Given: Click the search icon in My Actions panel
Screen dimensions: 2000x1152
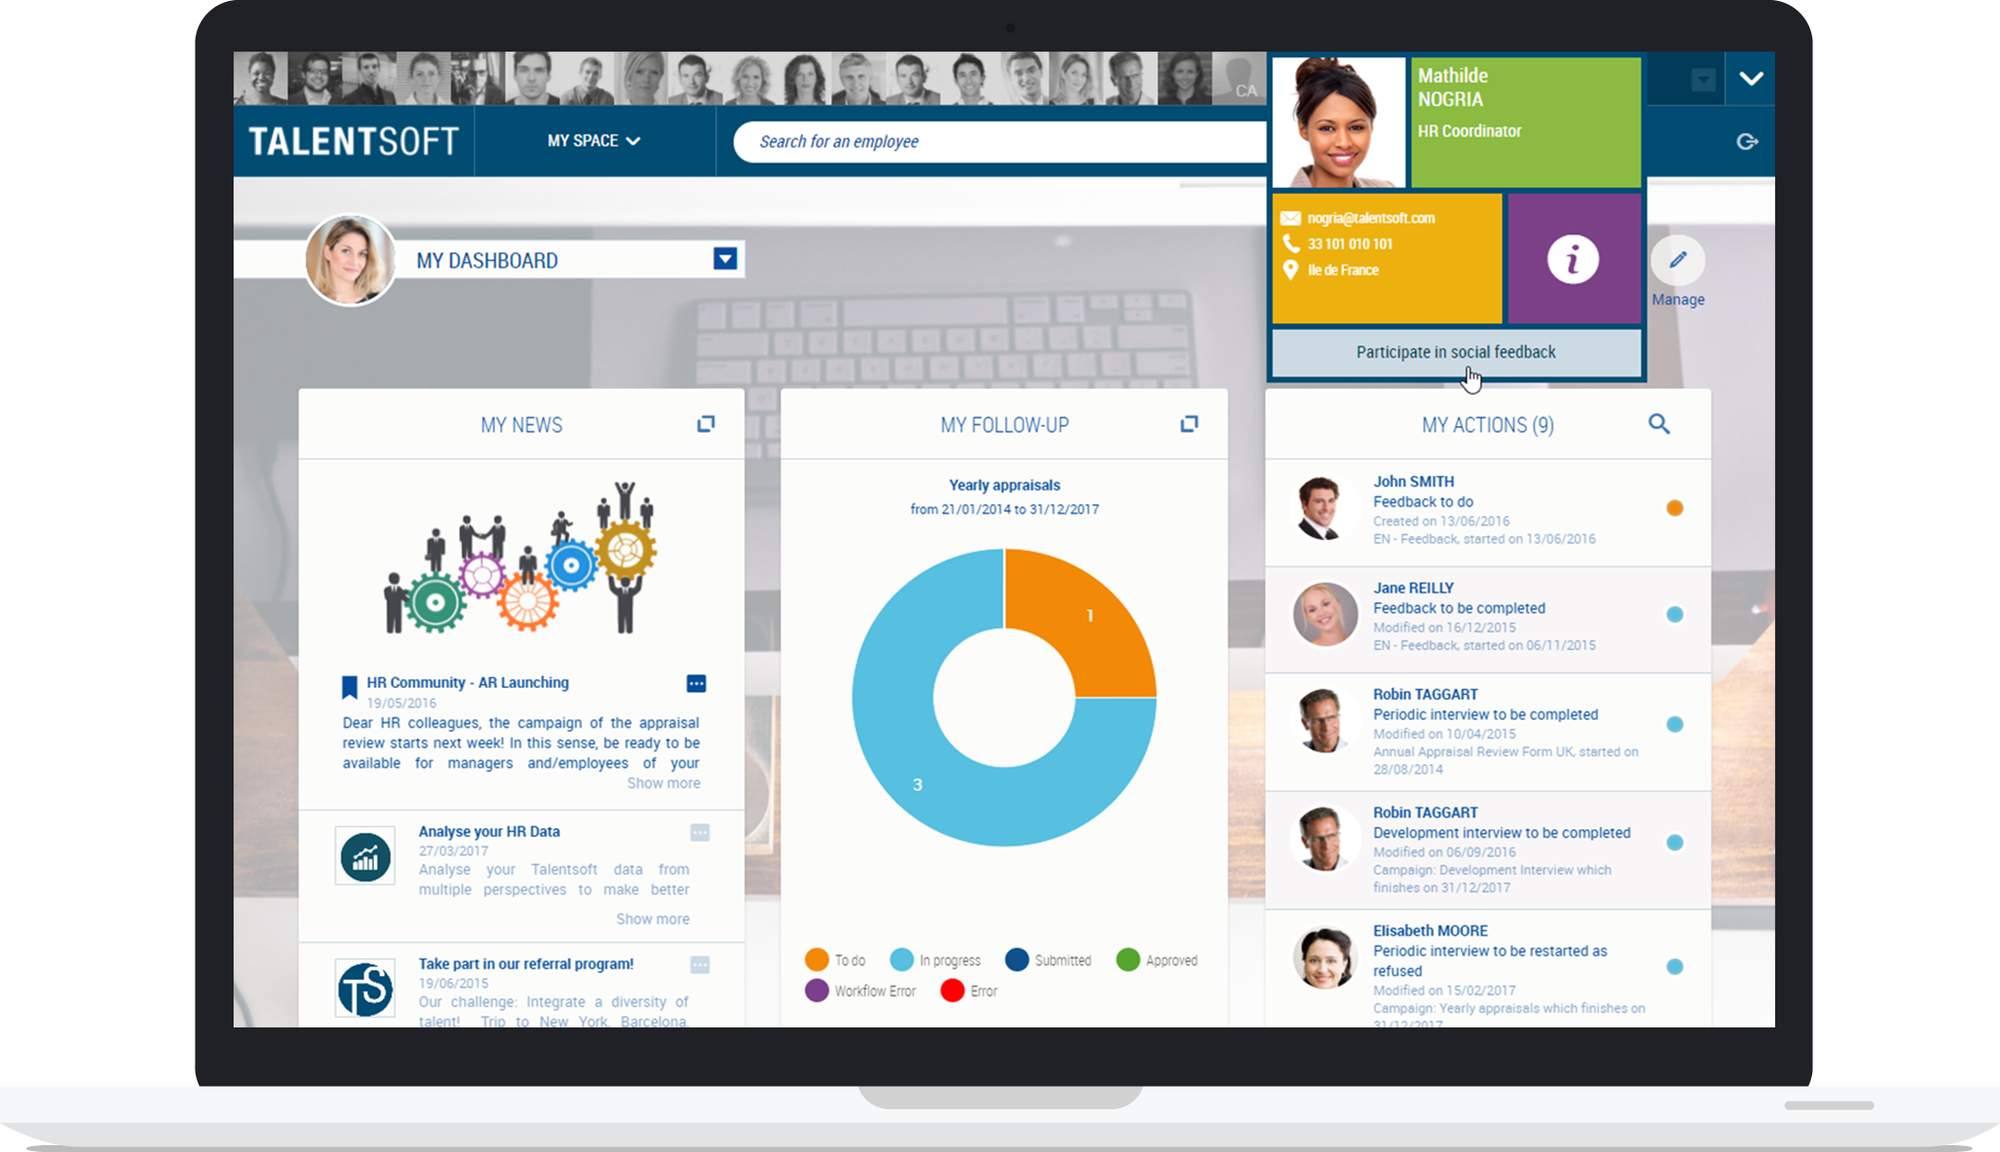Looking at the screenshot, I should (x=1659, y=424).
